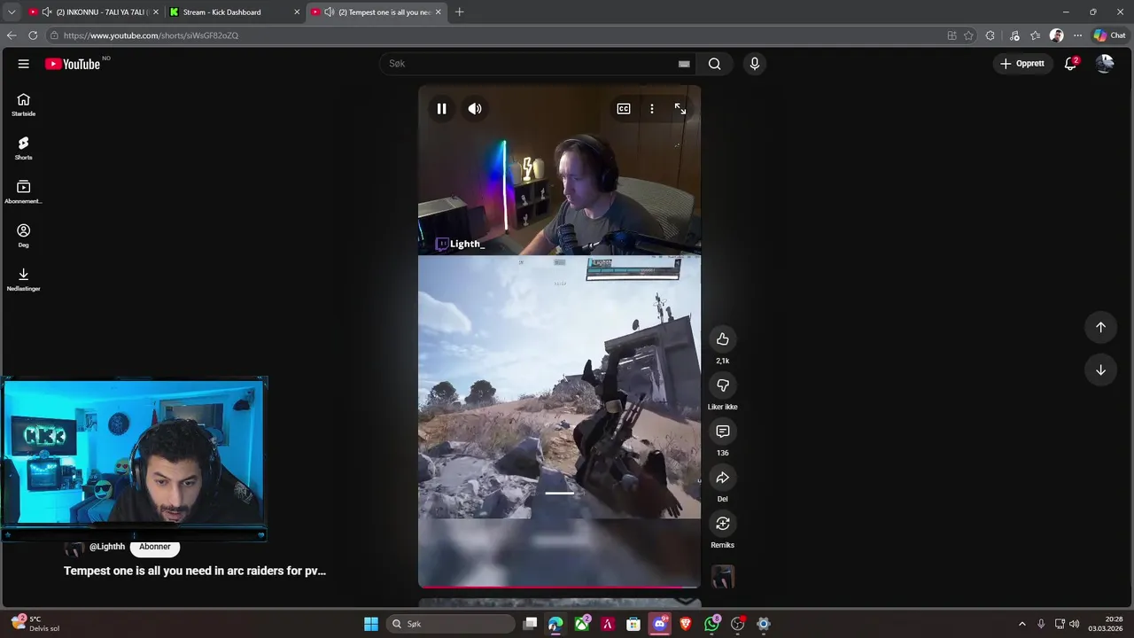Open Xbox app from the taskbar

pos(581,624)
